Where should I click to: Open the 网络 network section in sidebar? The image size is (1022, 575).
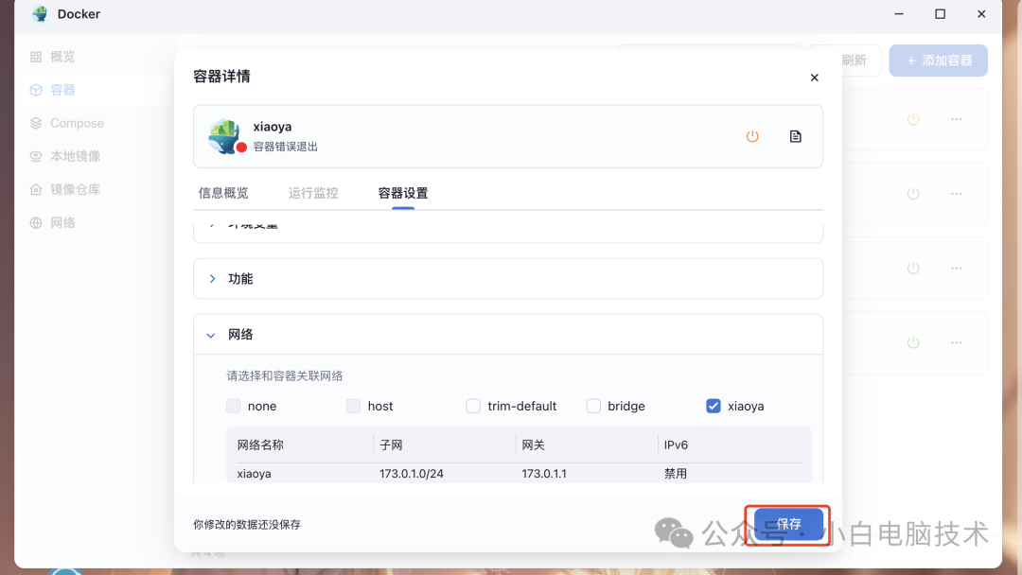pyautogui.click(x=61, y=221)
